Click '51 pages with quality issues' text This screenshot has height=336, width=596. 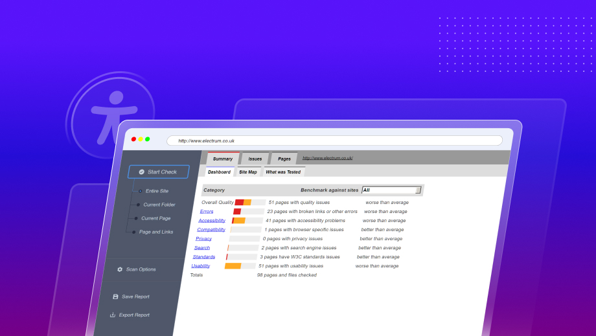pos(299,203)
